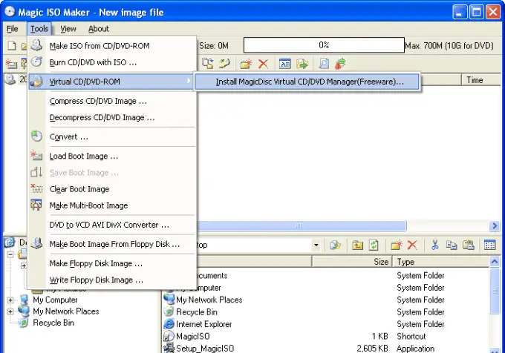Click the red X delete icon in upper toolbar
This screenshot has width=505, height=353.
263,64
